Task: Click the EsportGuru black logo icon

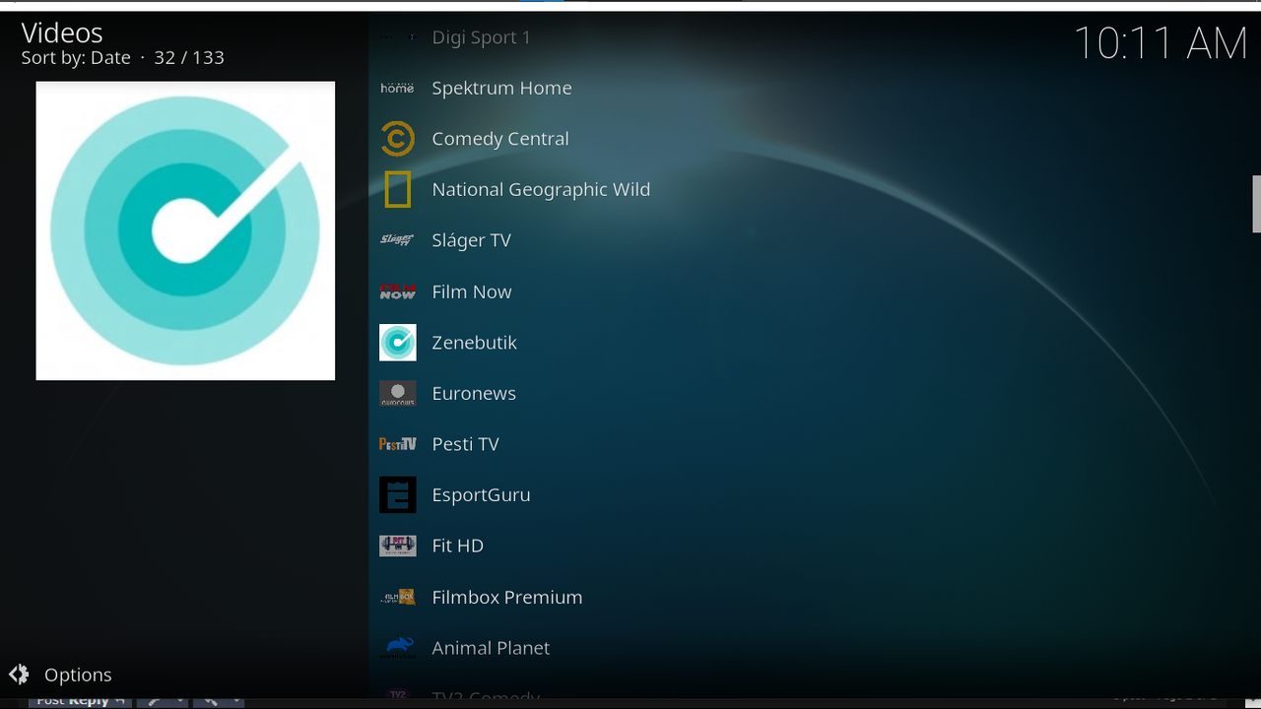Action: [397, 494]
